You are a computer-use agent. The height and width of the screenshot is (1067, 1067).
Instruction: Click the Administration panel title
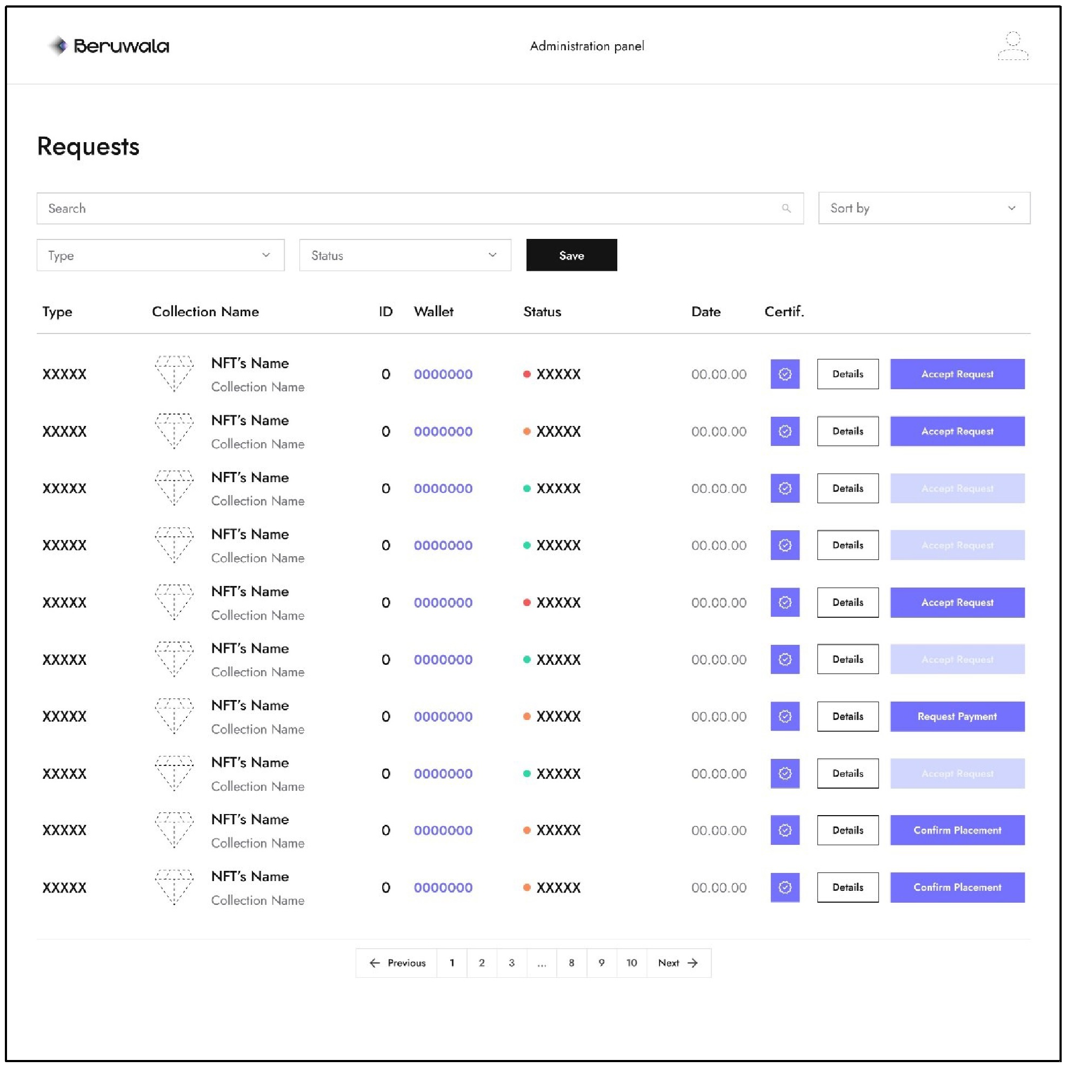click(x=587, y=46)
